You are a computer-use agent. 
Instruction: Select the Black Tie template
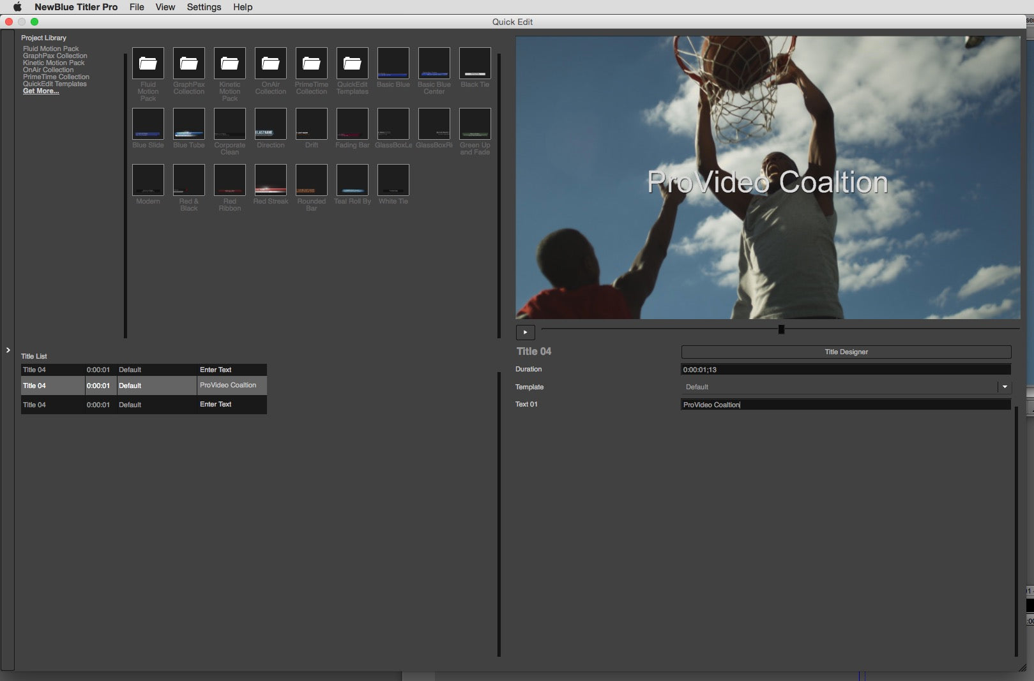click(x=475, y=64)
